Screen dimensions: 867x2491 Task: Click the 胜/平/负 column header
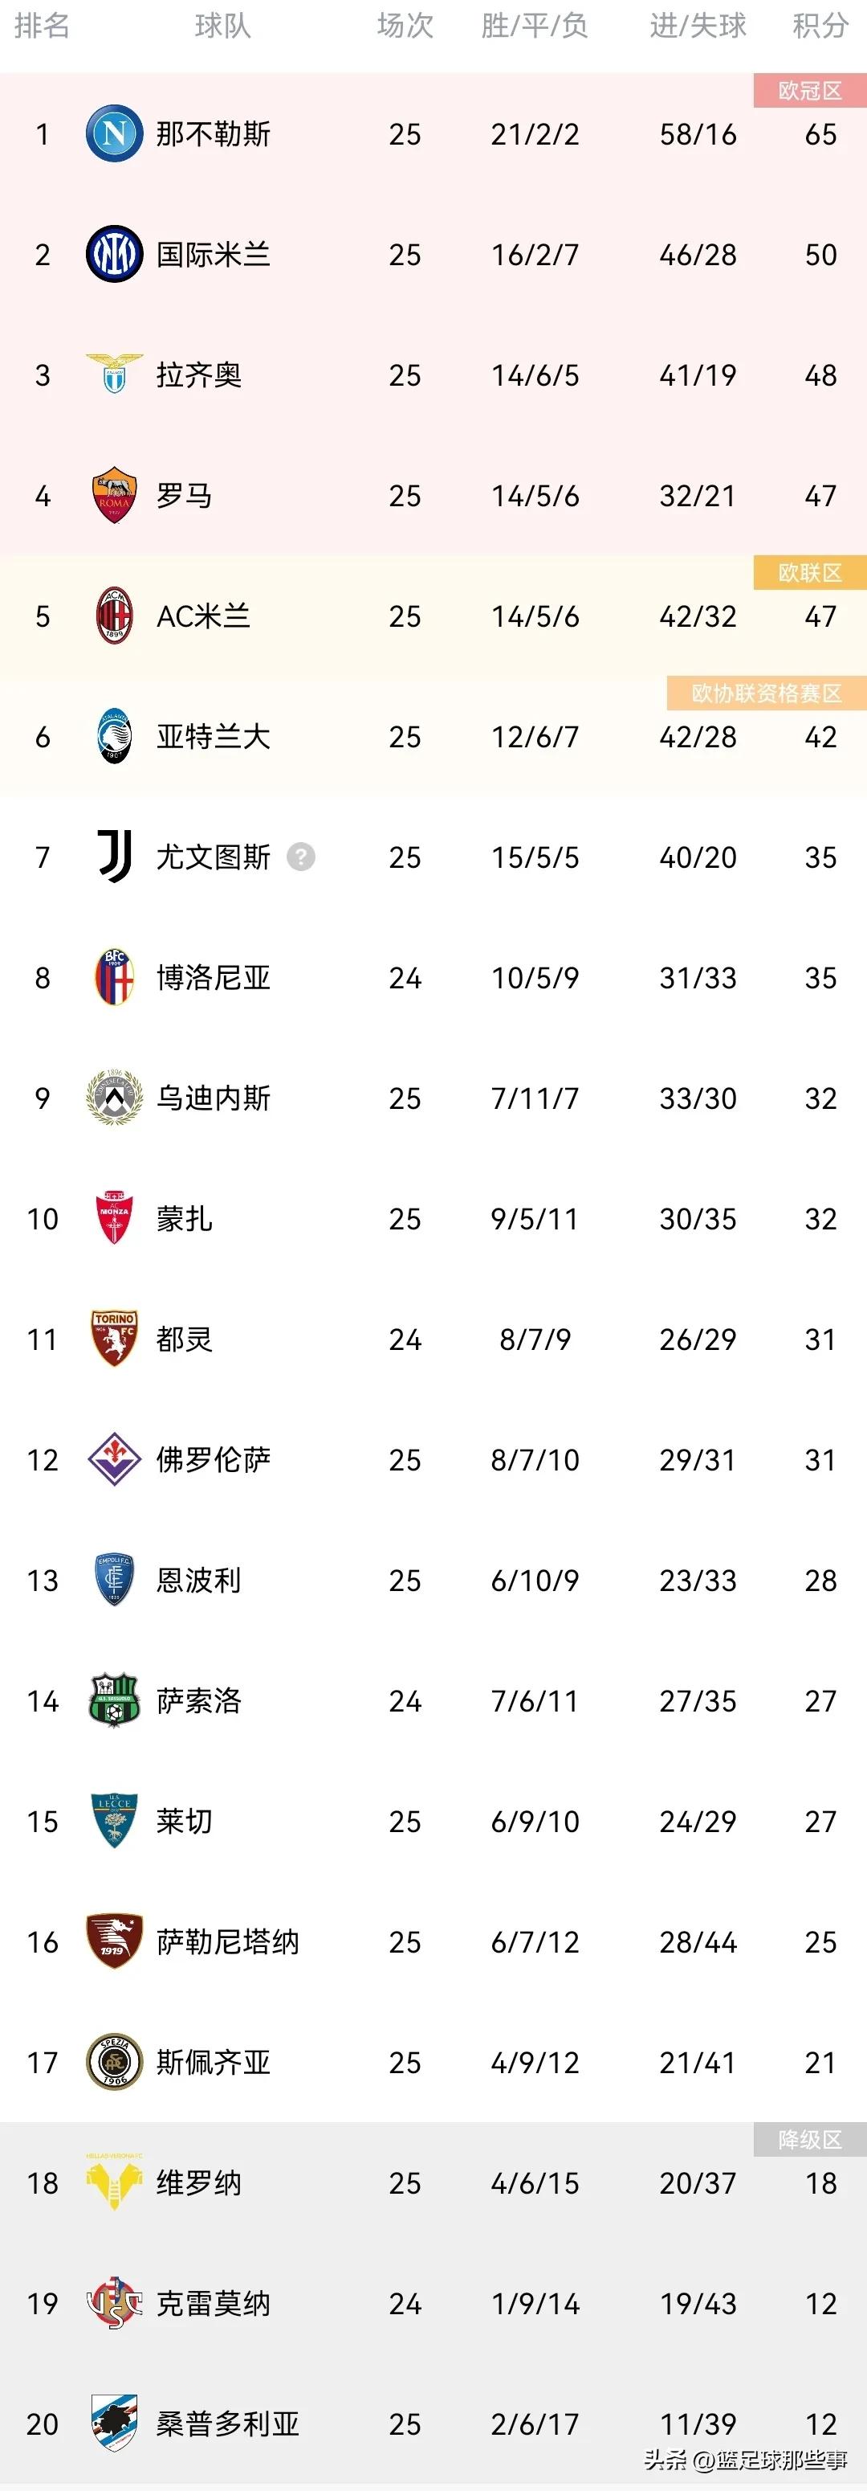click(x=535, y=26)
